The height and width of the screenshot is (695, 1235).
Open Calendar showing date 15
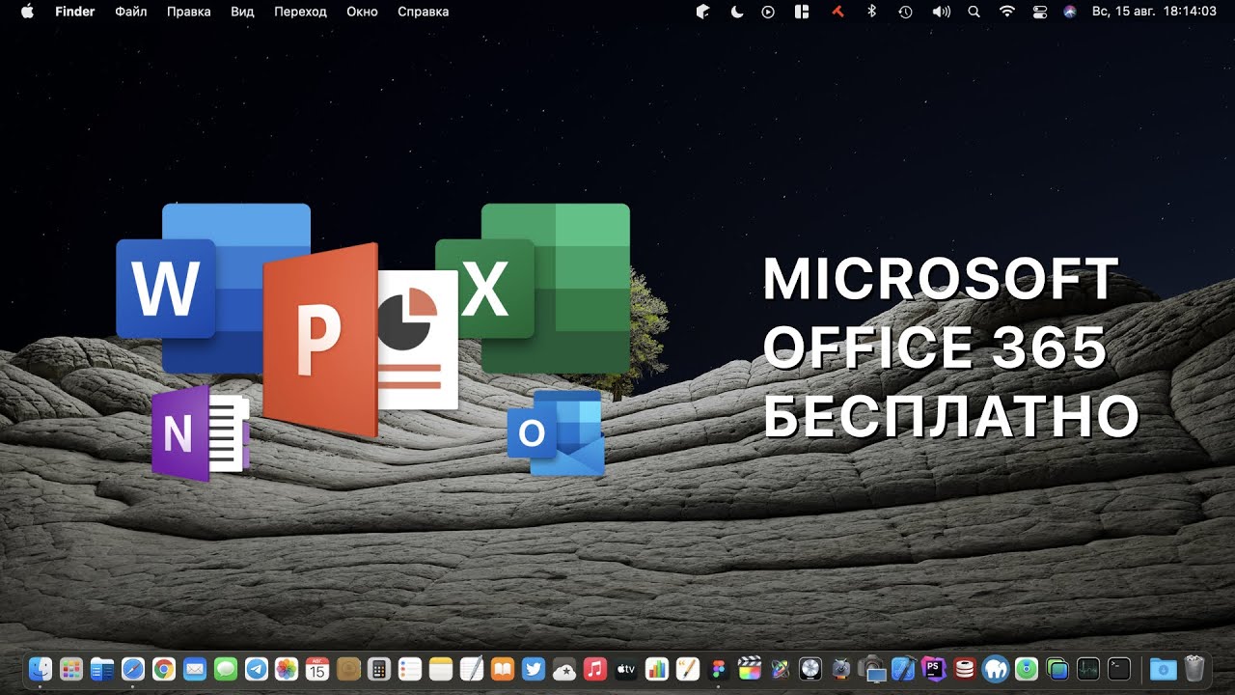(317, 668)
